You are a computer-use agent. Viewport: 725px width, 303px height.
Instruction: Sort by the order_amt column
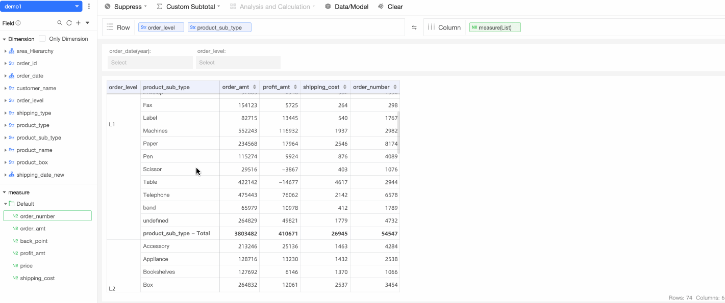255,87
